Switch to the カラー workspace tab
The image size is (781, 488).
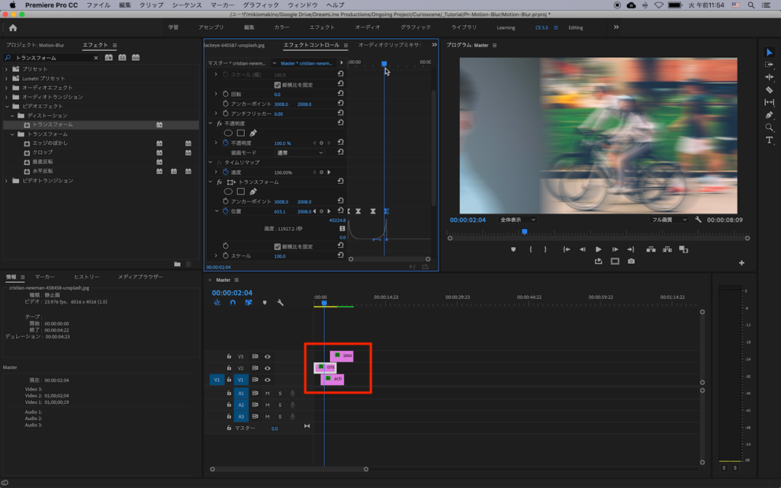click(281, 27)
